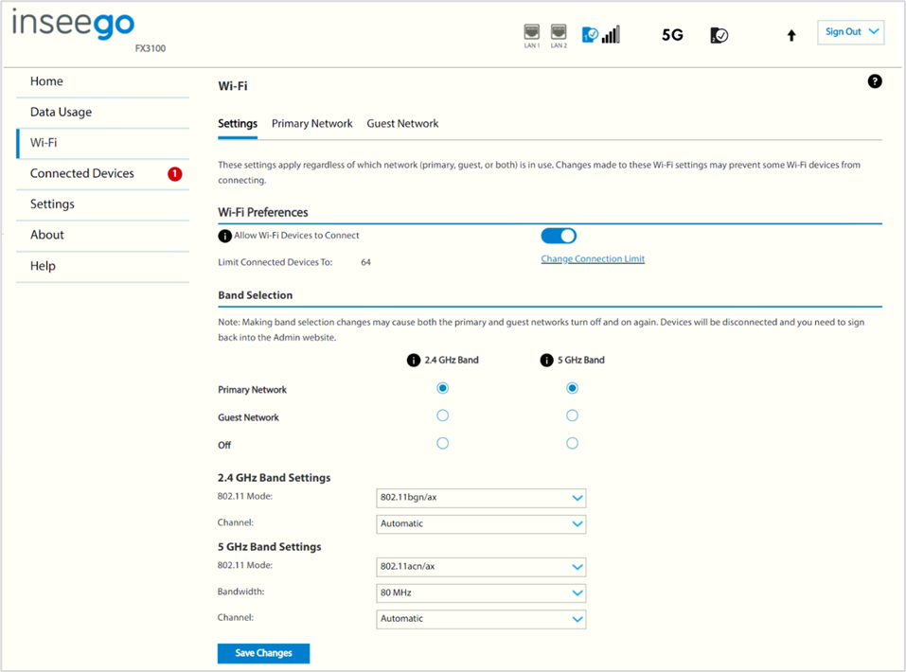Click the 'Bandwidth:' label

[x=241, y=592]
